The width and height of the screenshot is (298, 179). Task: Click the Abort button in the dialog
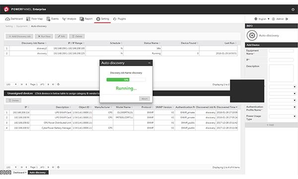(145, 98)
